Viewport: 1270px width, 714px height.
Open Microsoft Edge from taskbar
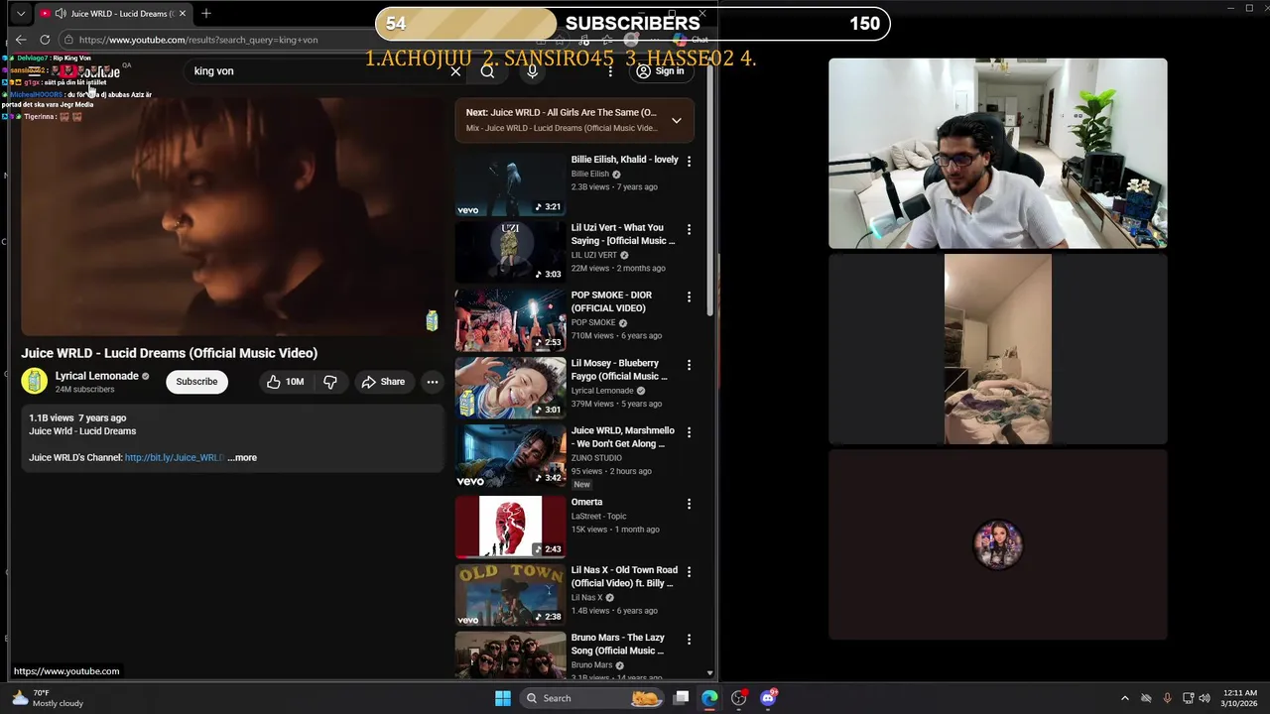[x=709, y=698]
